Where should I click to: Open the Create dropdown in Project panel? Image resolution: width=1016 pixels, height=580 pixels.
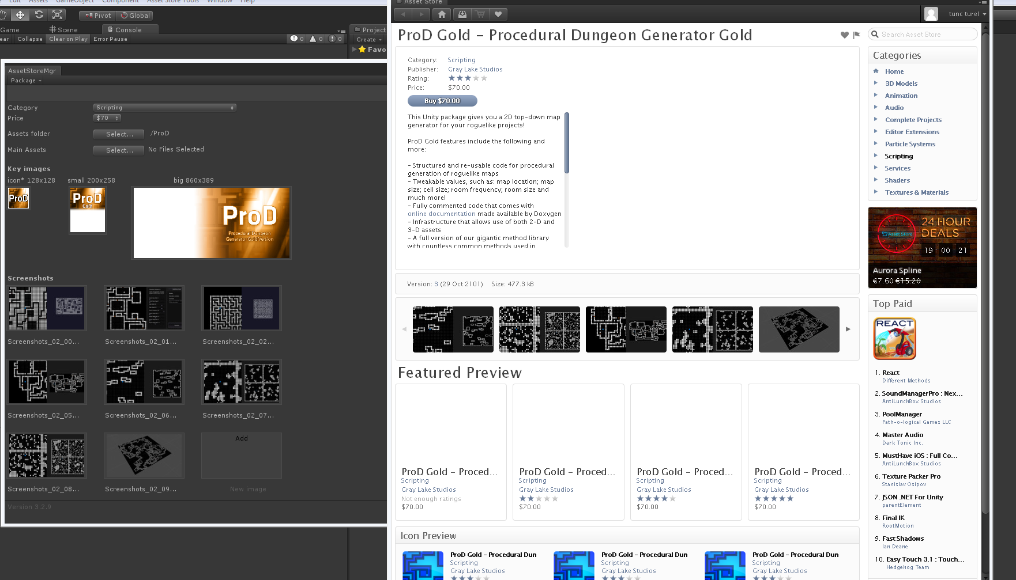[370, 40]
